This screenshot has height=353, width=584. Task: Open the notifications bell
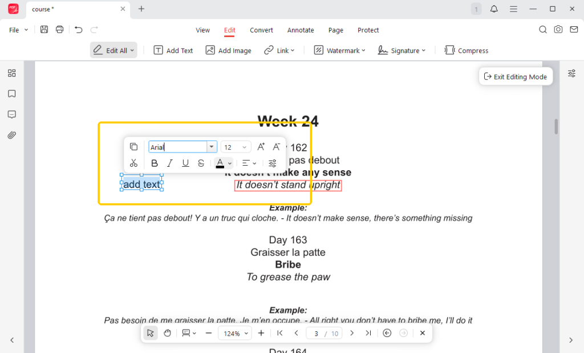point(494,9)
